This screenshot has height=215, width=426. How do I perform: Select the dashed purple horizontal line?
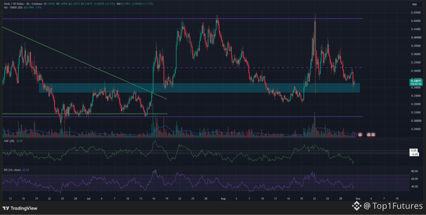(182, 67)
